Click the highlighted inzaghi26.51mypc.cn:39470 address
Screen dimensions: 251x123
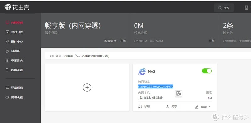click(155, 86)
